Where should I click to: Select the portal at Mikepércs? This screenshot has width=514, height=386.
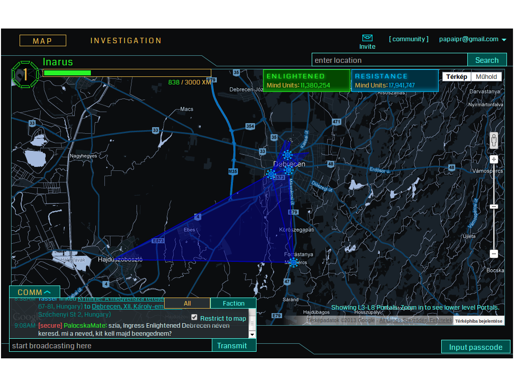294,262
